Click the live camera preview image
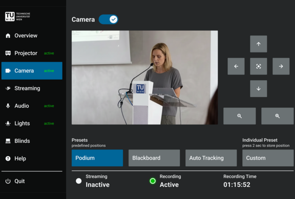295x199 pixels. [x=144, y=78]
